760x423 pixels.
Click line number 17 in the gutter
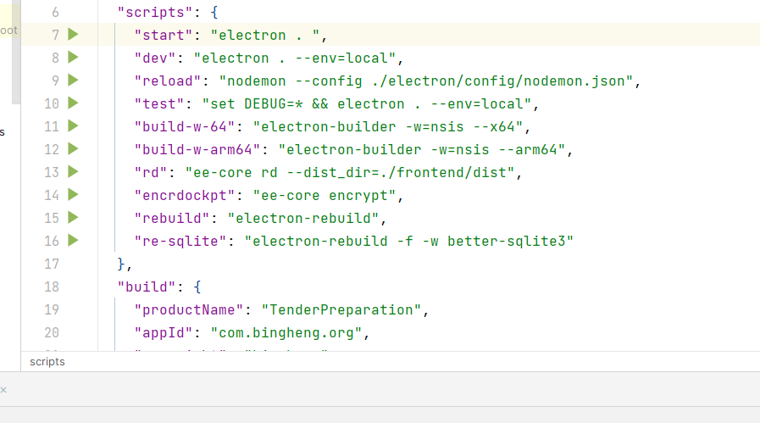pos(51,264)
